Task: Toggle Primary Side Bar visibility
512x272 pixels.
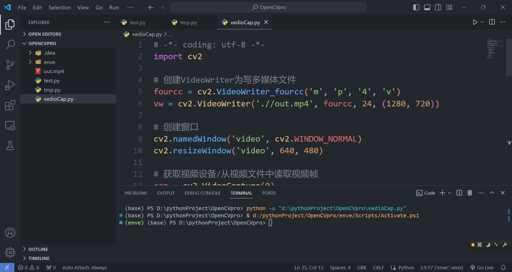Action: pyautogui.click(x=416, y=7)
